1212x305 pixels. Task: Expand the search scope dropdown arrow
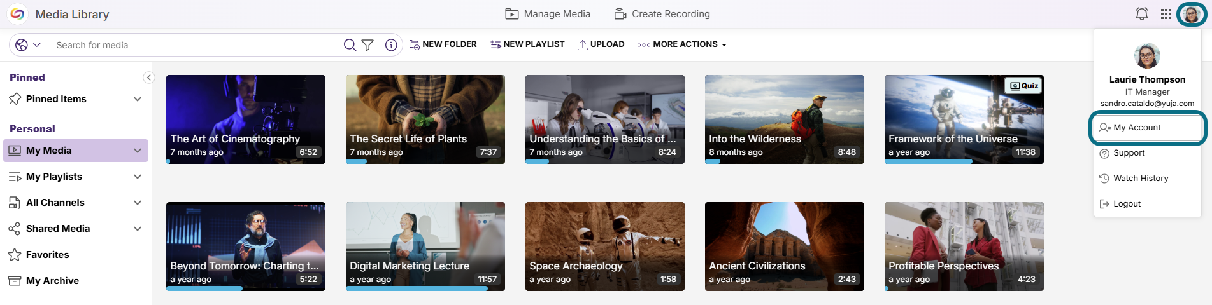[x=37, y=45]
